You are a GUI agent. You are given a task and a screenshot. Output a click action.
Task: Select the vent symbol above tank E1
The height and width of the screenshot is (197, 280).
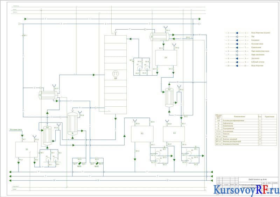(34, 137)
